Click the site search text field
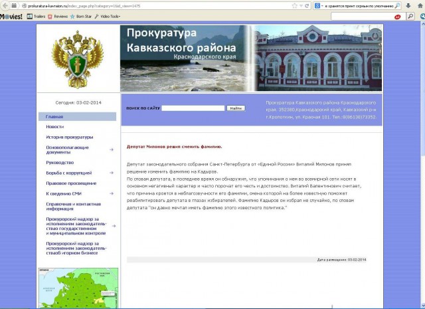 193,108
